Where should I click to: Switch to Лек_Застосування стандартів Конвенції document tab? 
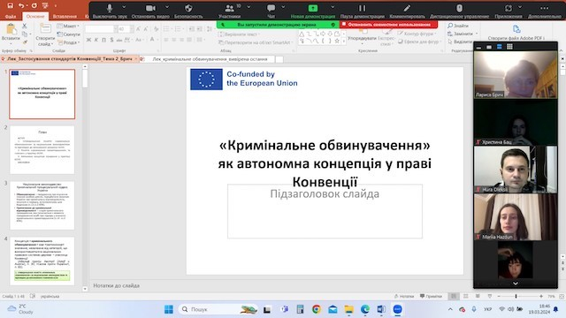pos(69,59)
